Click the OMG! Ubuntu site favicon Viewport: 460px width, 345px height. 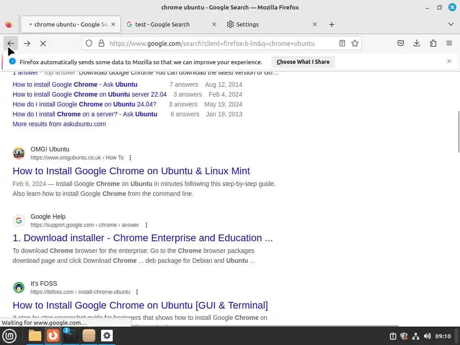(19, 153)
